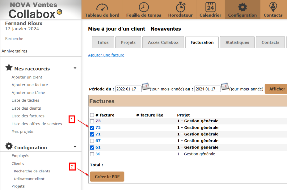
Task: Open the calendar picker beside the start date
Action: [x=145, y=87]
